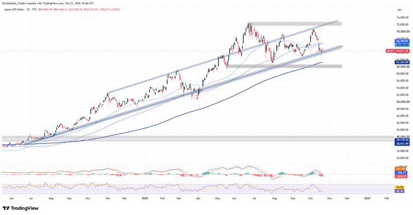Click the open value 64,885.95
The height and width of the screenshot is (215, 413).
point(46,9)
